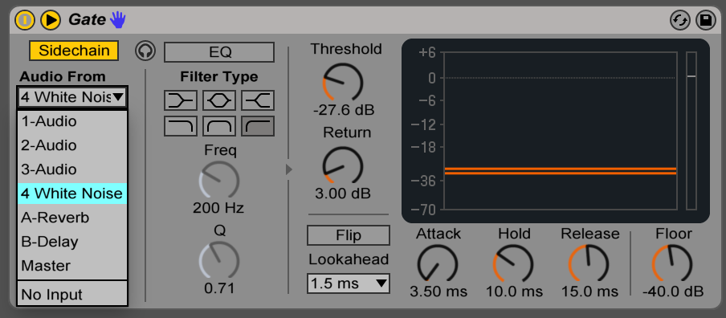Viewport: 726px width, 318px height.
Task: Click the -40.0 dB floor value
Action: (x=673, y=291)
